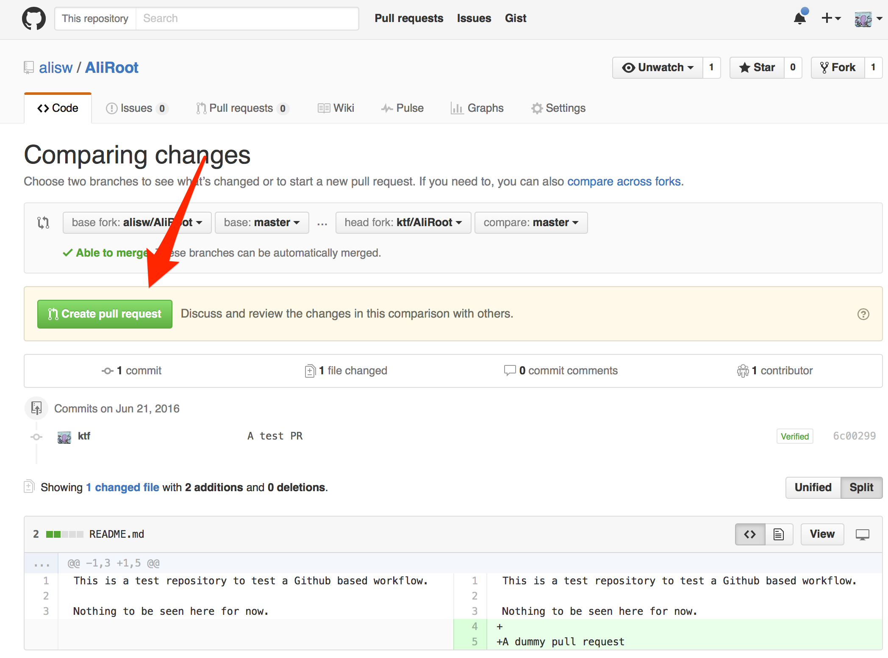Click the diffstat additions bar
The image size is (888, 658).
pyautogui.click(x=64, y=534)
